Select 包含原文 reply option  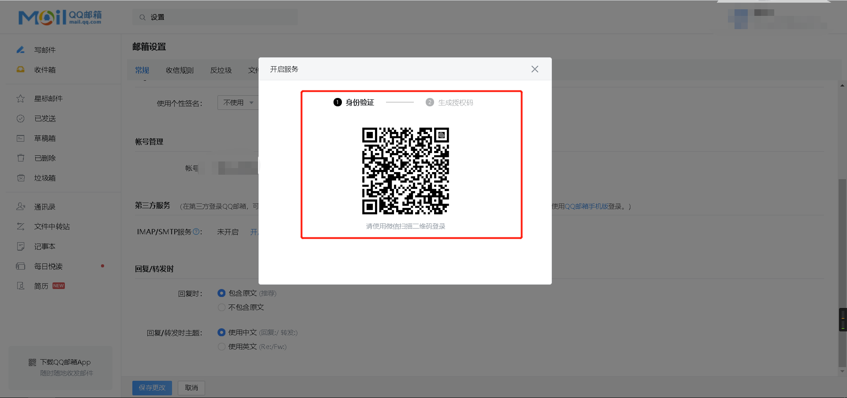(221, 293)
